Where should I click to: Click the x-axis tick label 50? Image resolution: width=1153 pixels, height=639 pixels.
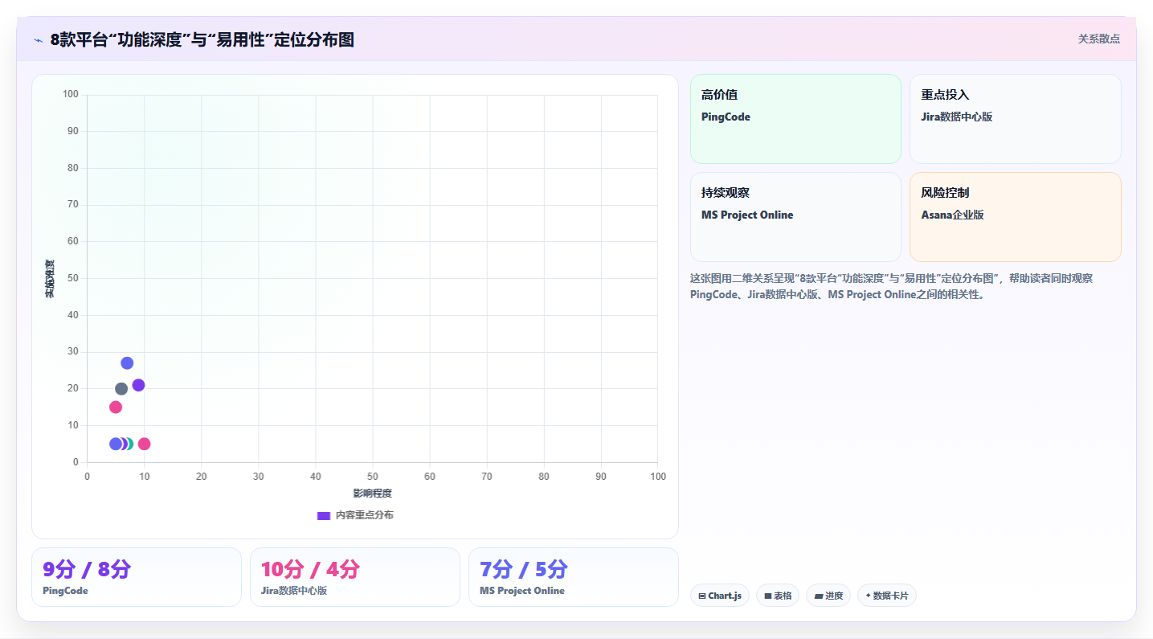coord(373,477)
